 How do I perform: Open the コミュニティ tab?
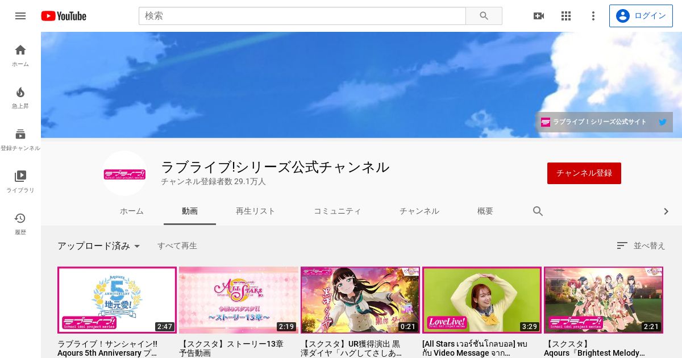pos(338,211)
